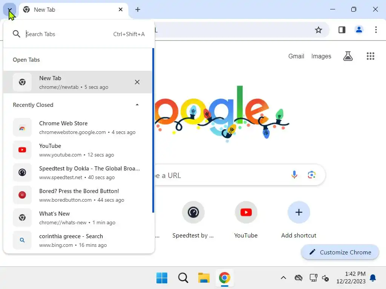Select the New Tab browser tab

pyautogui.click(x=74, y=10)
